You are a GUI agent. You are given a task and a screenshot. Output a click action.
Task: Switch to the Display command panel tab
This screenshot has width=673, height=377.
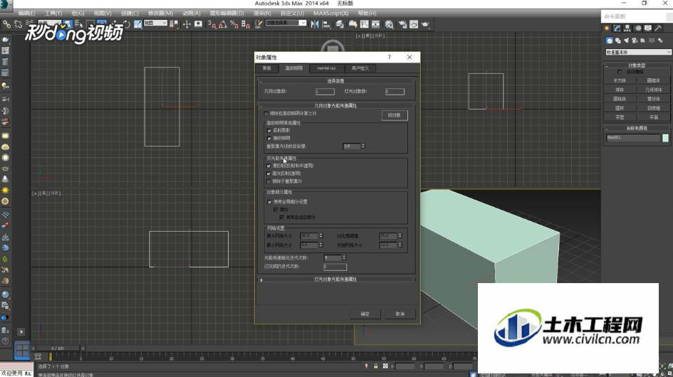[647, 28]
